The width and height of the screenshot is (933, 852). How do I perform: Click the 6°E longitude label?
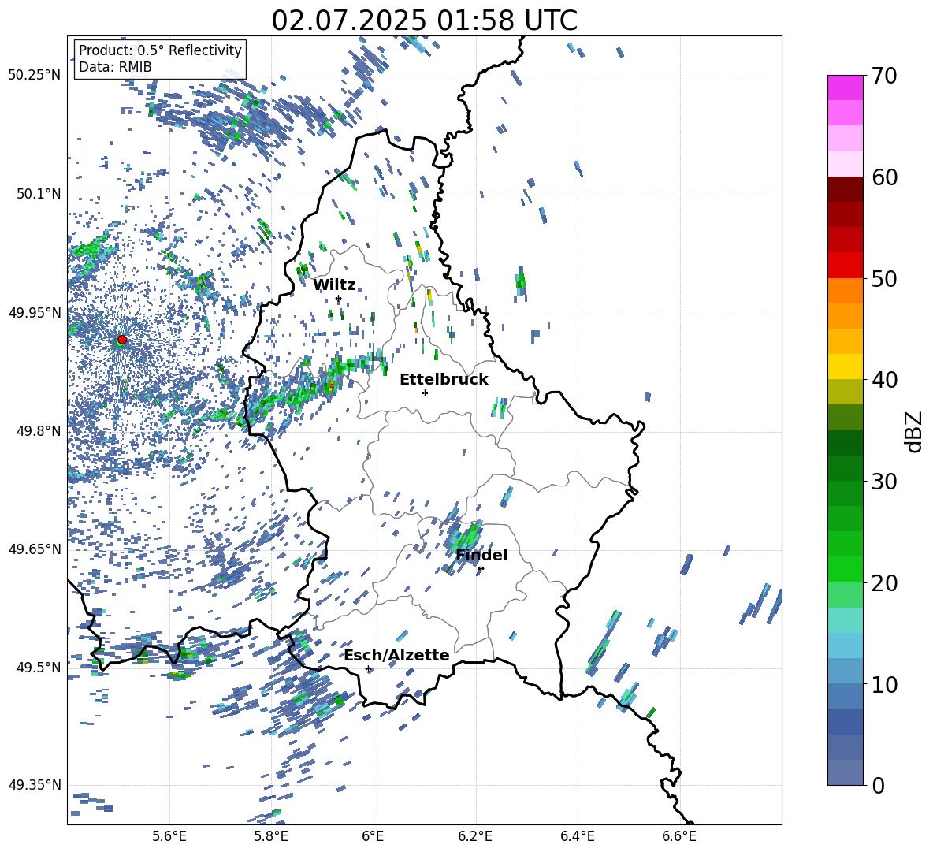point(373,836)
